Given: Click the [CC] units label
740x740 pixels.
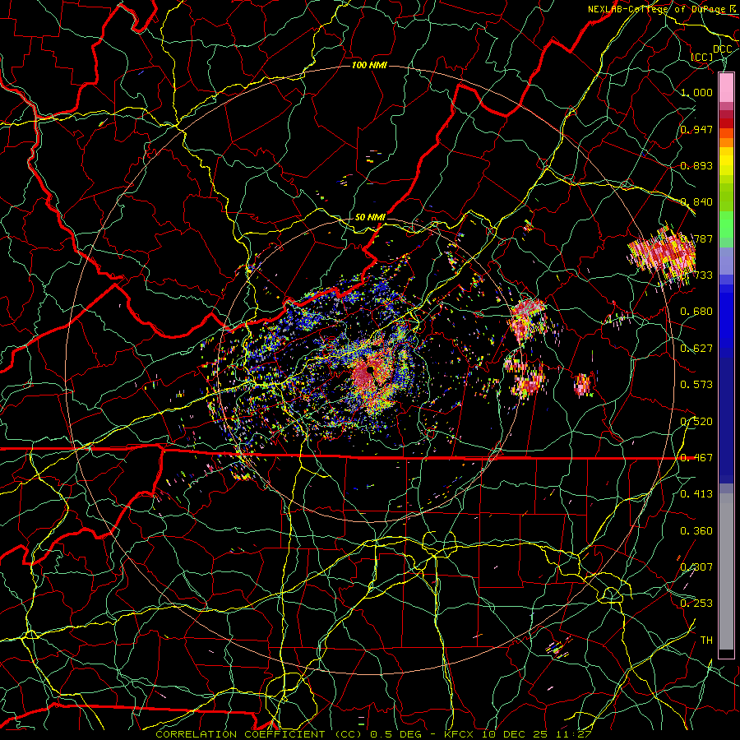Looking at the screenshot, I should (702, 57).
